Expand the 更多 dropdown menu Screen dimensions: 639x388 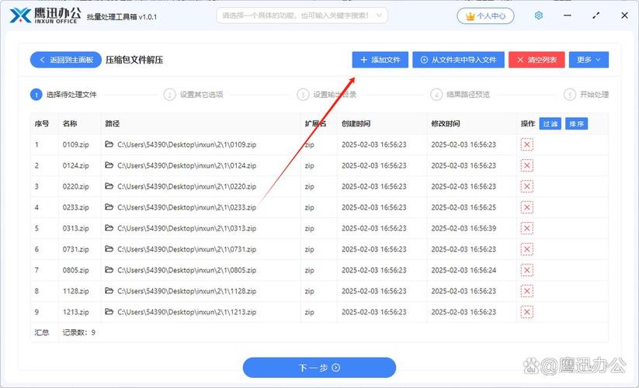589,60
